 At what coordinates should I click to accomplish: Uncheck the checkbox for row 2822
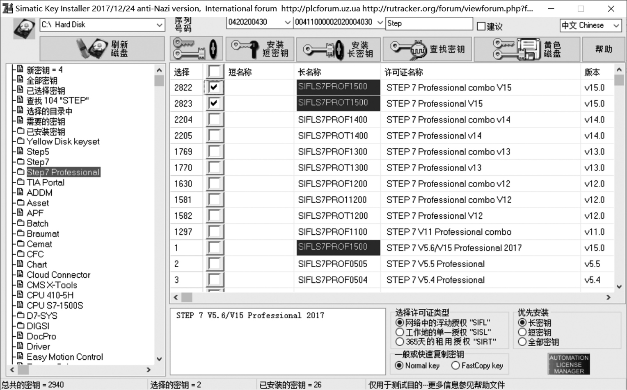pyautogui.click(x=214, y=87)
